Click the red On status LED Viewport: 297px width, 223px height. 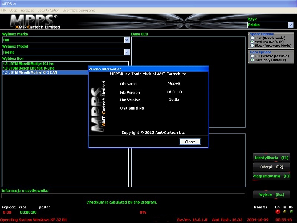pos(277,212)
